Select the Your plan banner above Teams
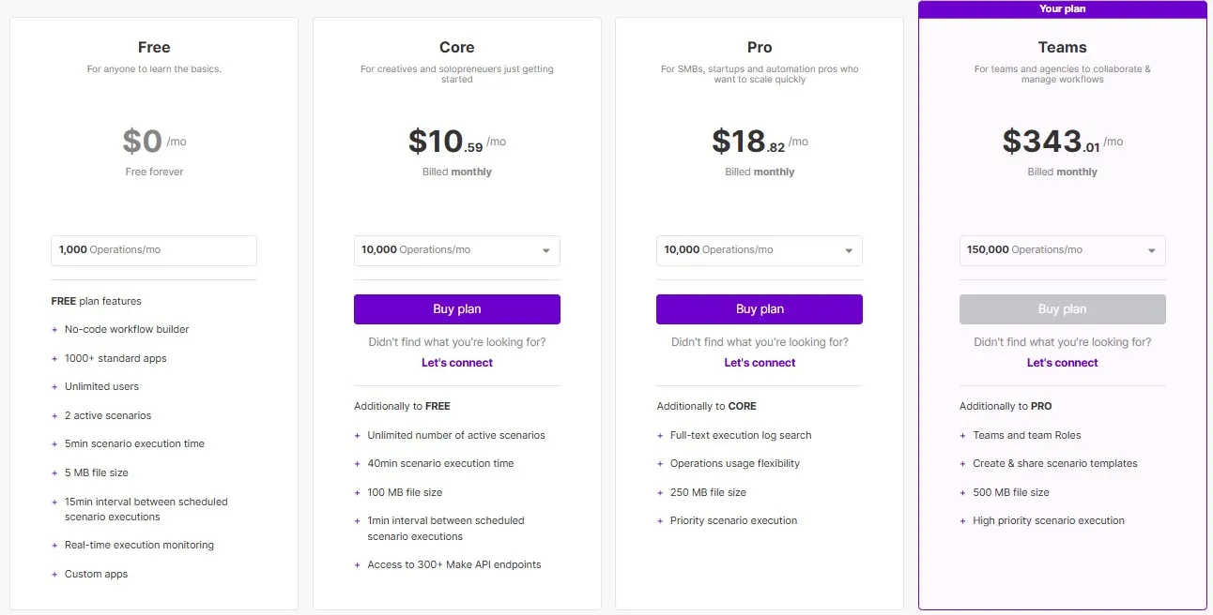 coord(1063,9)
